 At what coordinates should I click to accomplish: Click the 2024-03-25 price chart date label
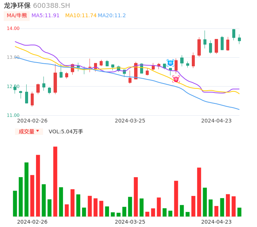pos(130,121)
